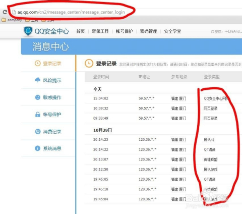The width and height of the screenshot is (242, 214).
Task: Click IP 120.36.*.* in the 20:14:23 row
Action: click(x=148, y=139)
